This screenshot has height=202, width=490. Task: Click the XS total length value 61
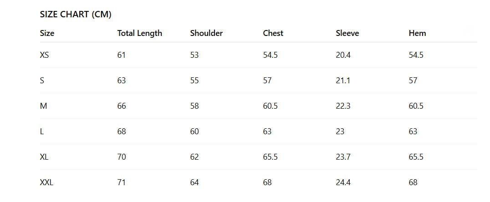pyautogui.click(x=121, y=55)
